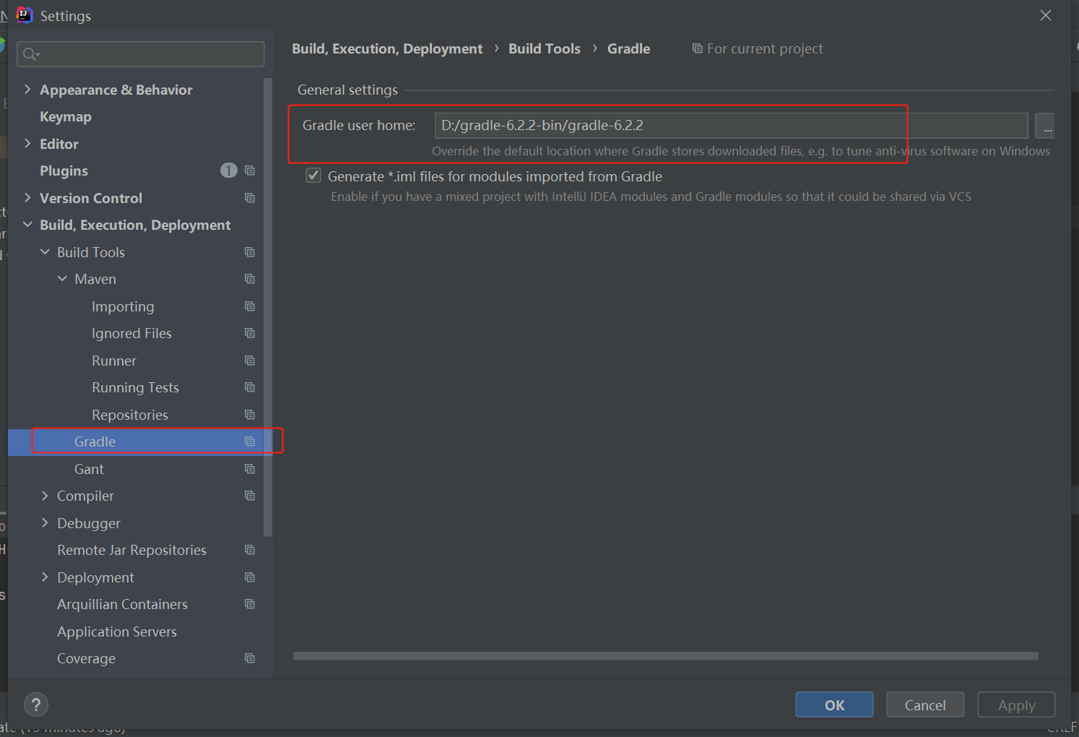
Task: Click the Plugins update count badge
Action: pos(228,171)
